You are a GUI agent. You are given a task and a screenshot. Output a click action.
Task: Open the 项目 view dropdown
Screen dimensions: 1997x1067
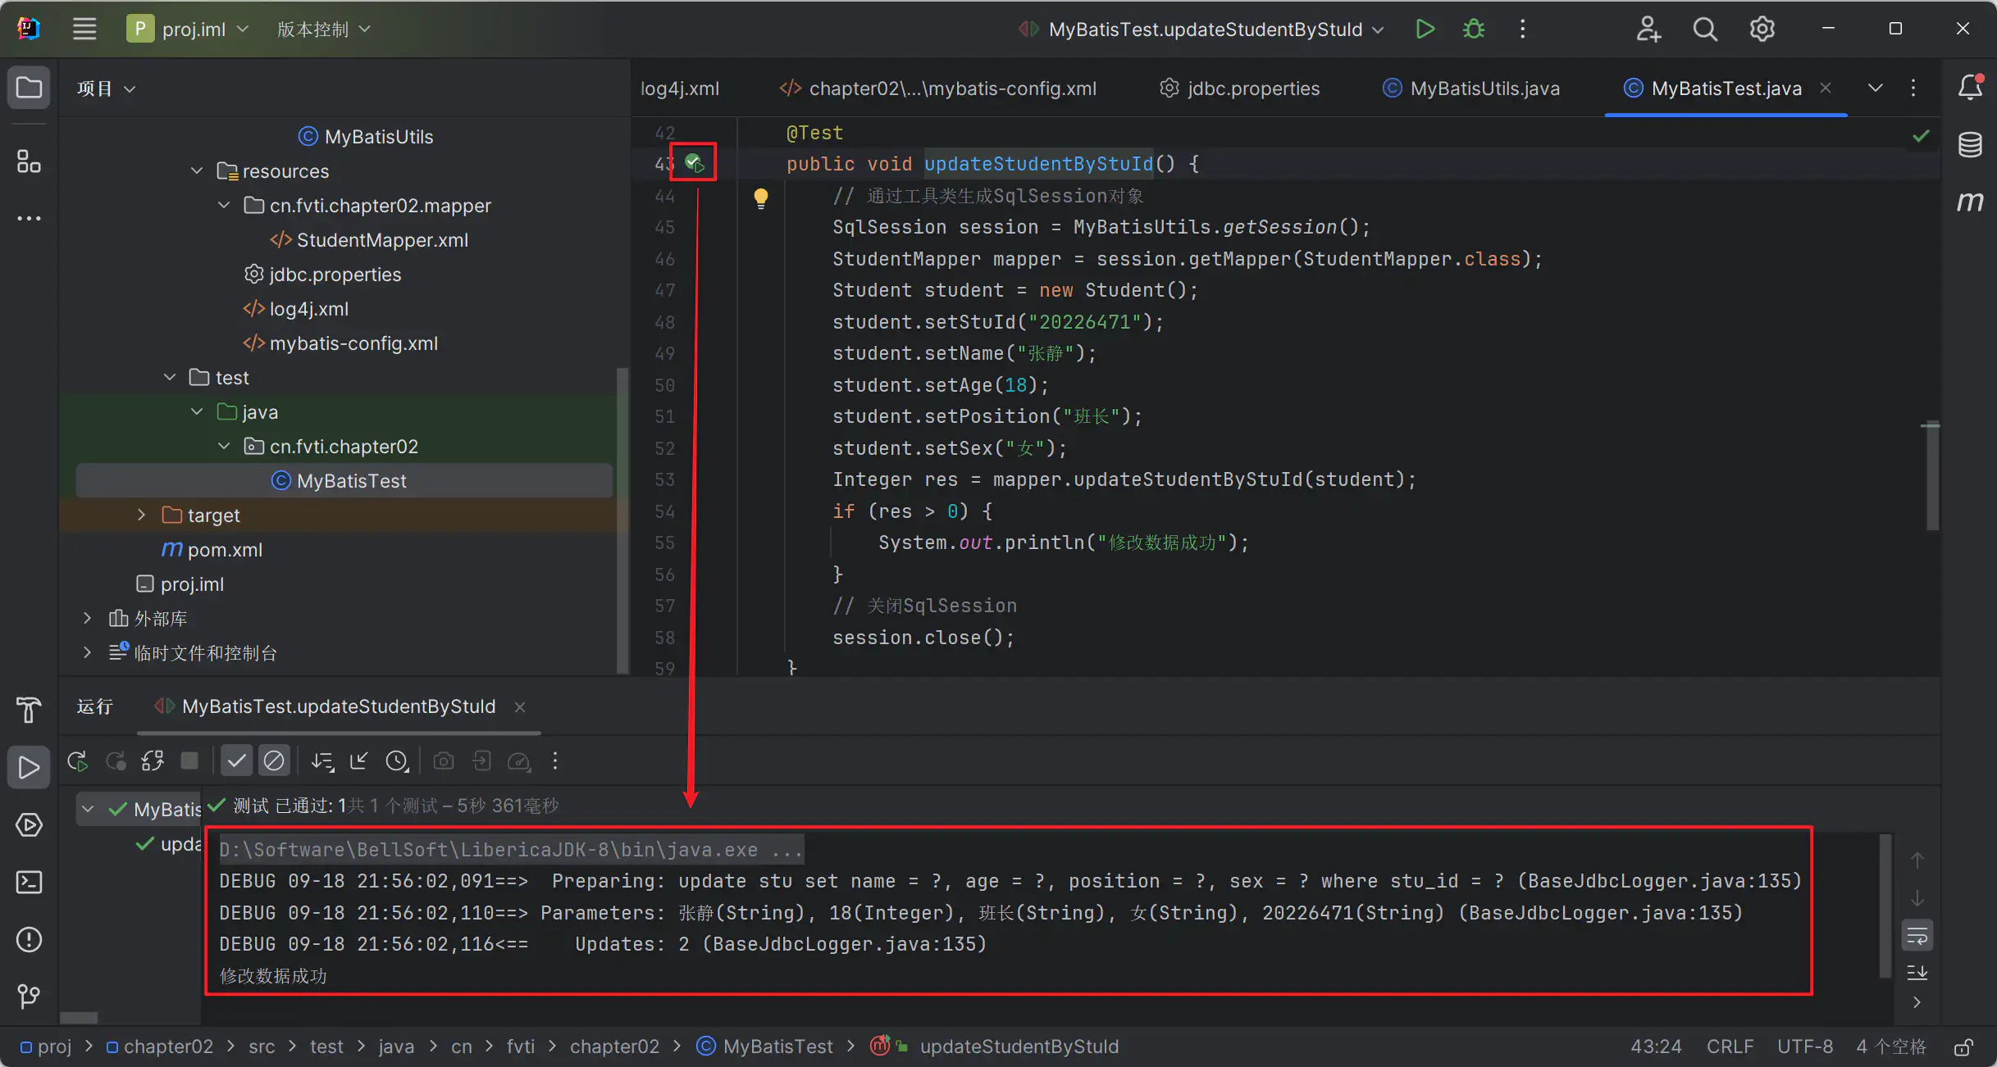point(106,89)
